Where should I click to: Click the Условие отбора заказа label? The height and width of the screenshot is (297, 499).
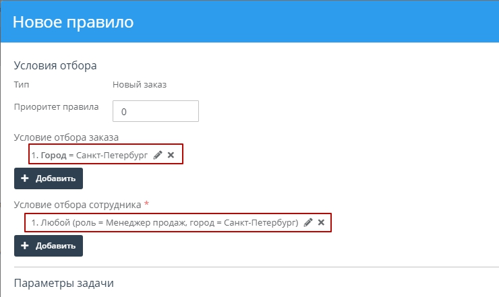[x=66, y=137]
